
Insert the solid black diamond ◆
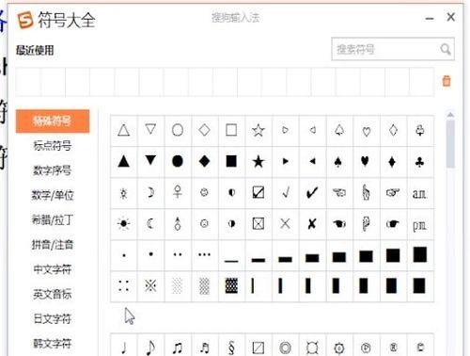click(205, 162)
